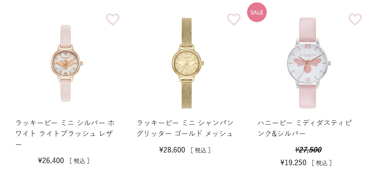Click the pink SALE badge
Viewport: 372px width, 181px height.
point(257,12)
